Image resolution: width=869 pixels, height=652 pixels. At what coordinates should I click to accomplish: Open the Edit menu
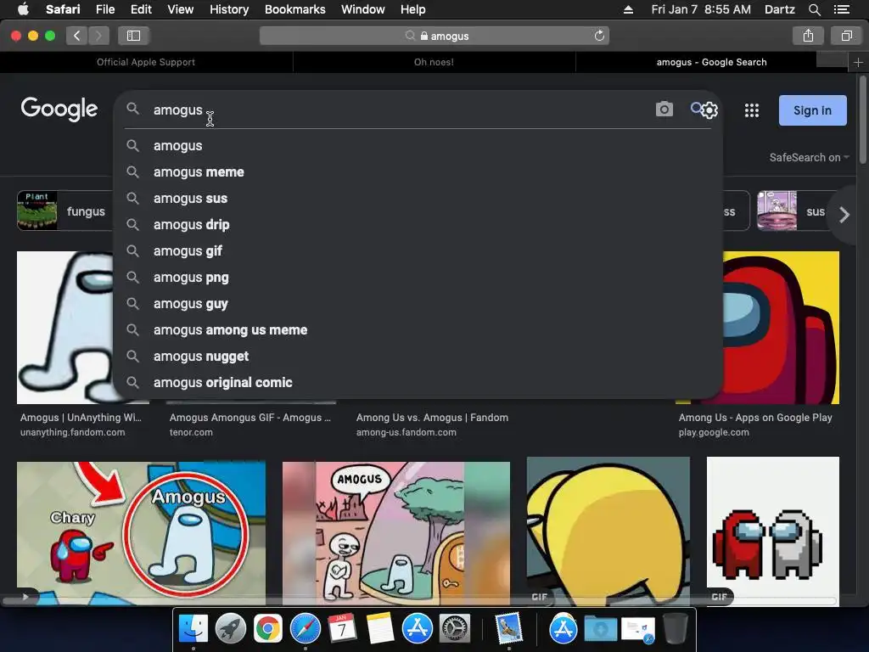coord(141,9)
